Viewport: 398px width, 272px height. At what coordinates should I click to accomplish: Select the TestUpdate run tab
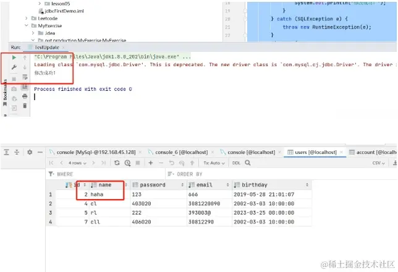(47, 48)
